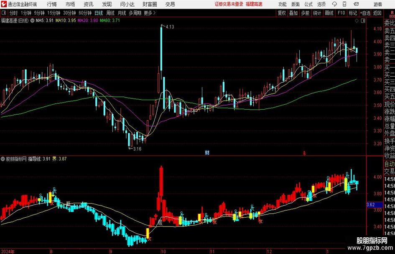
Task: Open the 选项 menu
Action: 321,4
